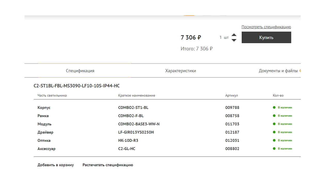Select the Рамка row label
This screenshot has width=325, height=185.
click(x=43, y=116)
